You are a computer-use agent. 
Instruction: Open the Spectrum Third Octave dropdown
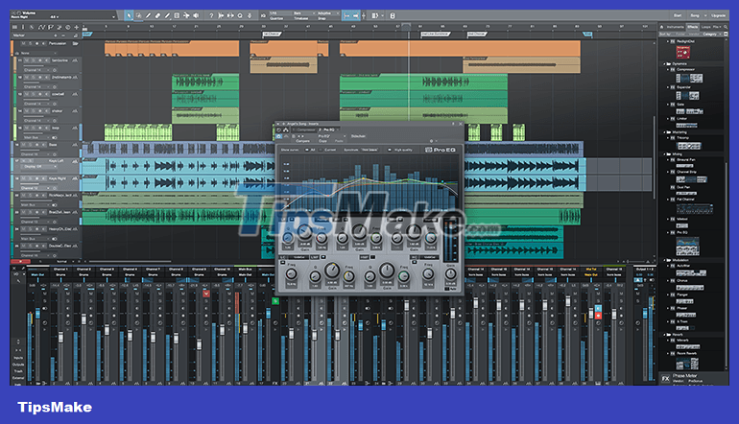tap(370, 150)
